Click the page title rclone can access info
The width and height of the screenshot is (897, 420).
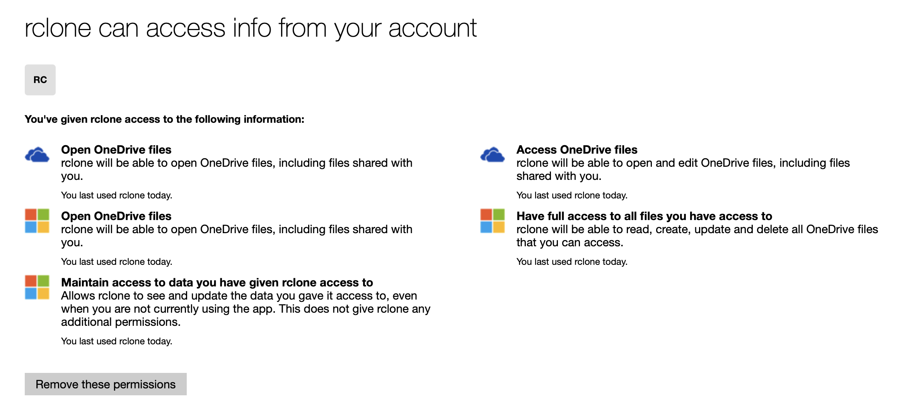tap(250, 28)
